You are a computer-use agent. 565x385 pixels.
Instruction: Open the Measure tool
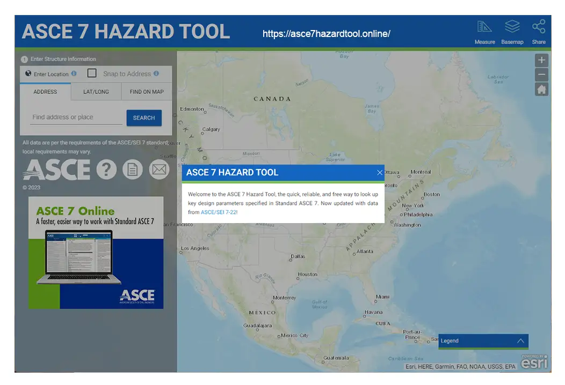point(484,32)
